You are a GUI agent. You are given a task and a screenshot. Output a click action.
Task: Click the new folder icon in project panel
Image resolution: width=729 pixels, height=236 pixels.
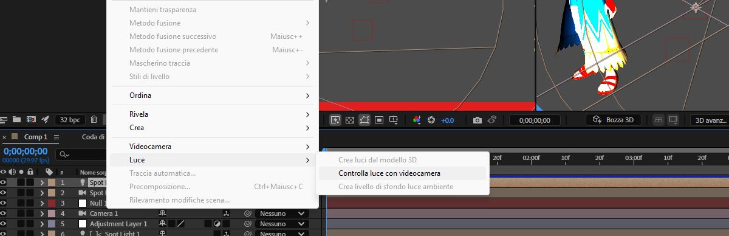coord(17,120)
